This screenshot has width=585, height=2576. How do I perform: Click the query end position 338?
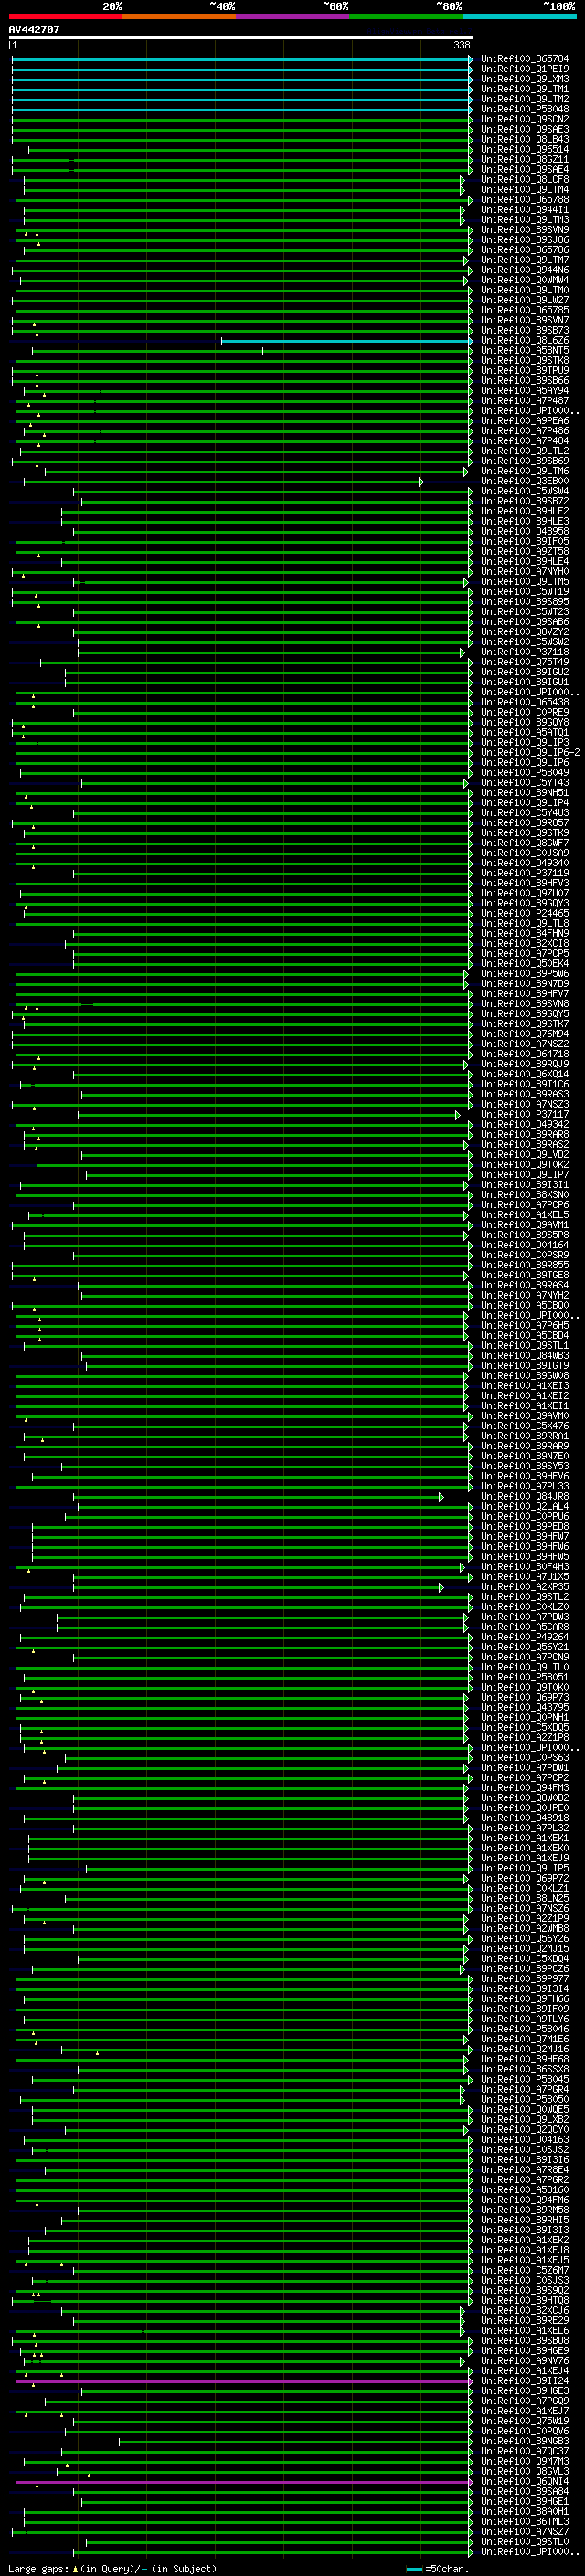coord(462,45)
